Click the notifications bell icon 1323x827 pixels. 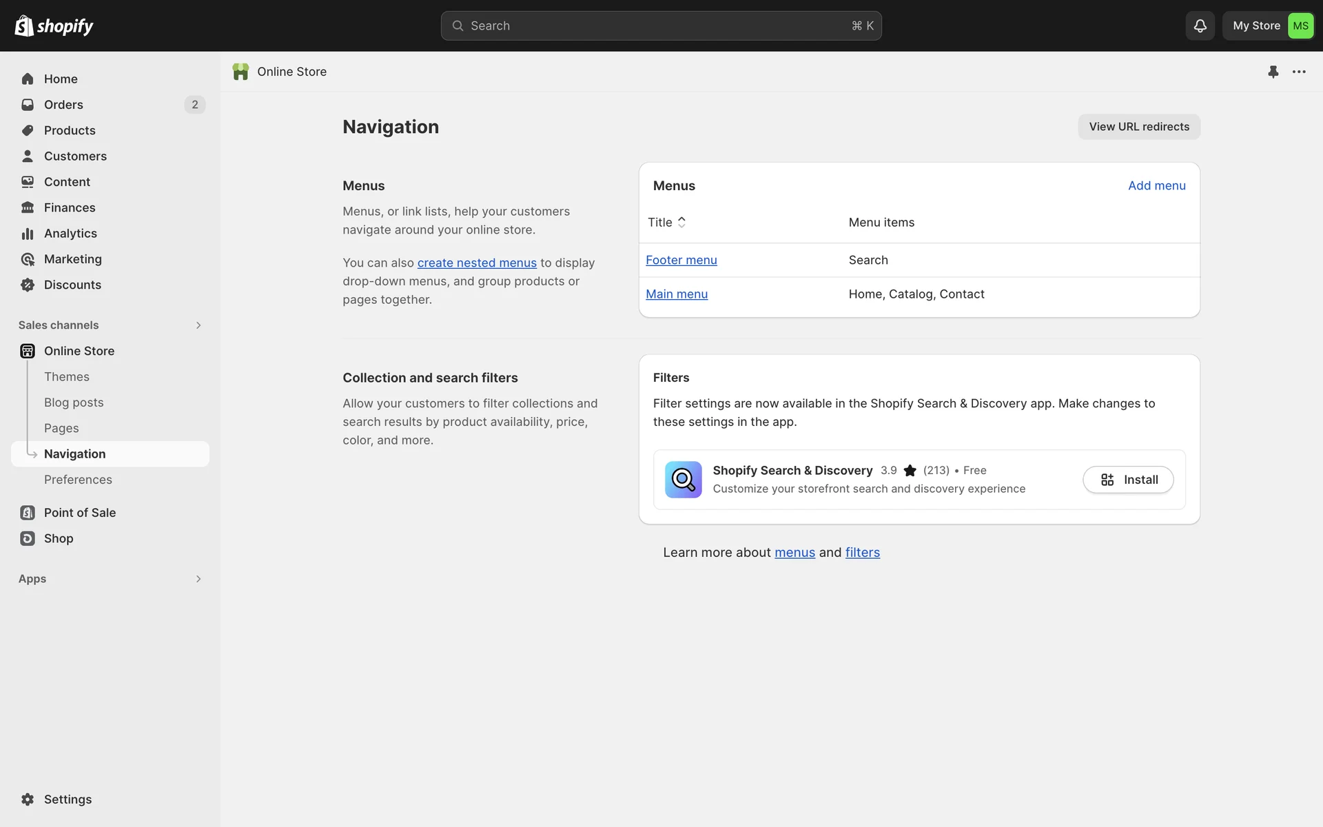coord(1200,25)
